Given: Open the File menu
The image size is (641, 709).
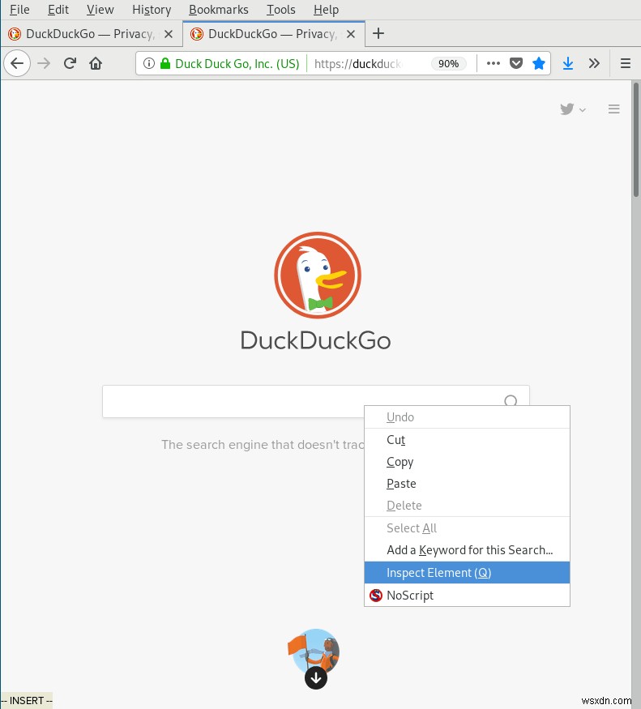Looking at the screenshot, I should [19, 10].
